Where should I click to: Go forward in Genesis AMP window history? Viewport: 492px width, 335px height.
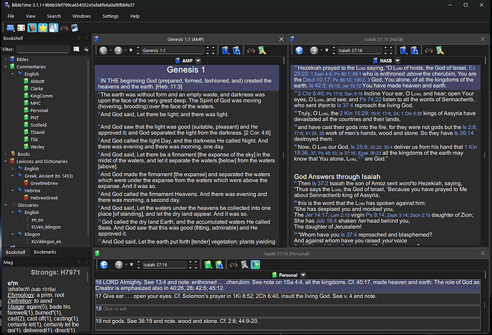(x=118, y=50)
